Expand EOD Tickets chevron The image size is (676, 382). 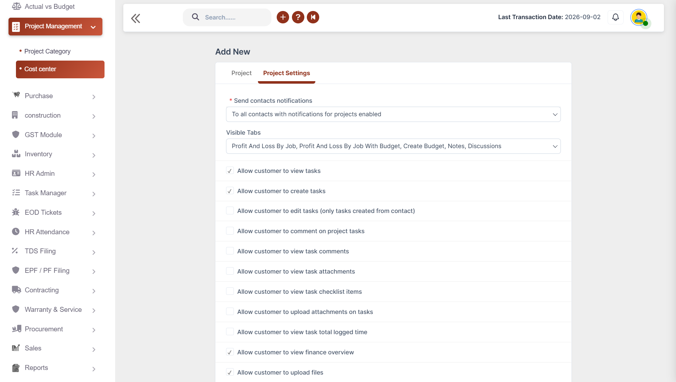point(94,213)
